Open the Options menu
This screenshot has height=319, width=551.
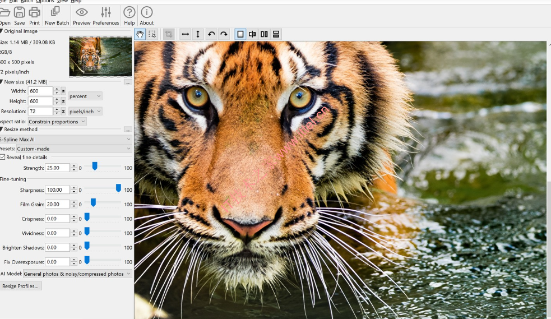(x=45, y=2)
